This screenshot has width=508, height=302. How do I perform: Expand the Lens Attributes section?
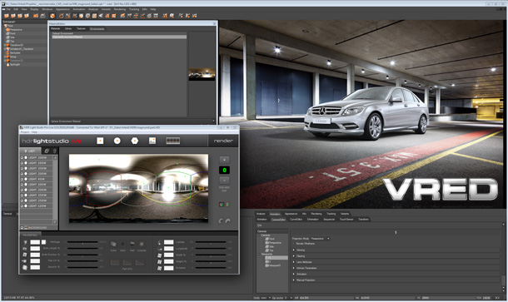click(294, 262)
